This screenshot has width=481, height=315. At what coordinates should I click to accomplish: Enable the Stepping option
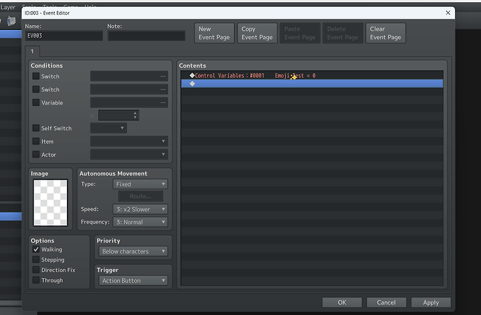tap(36, 259)
